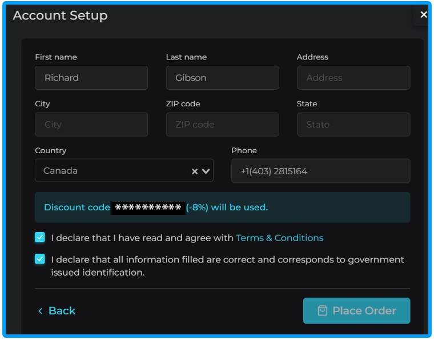Screen dimensions: 434x339
Task: Click the First name field with Richard
Action: (x=91, y=78)
